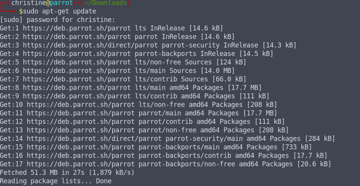Open the deb.parrot.sh URL on the Get:1 line

click(x=77, y=28)
